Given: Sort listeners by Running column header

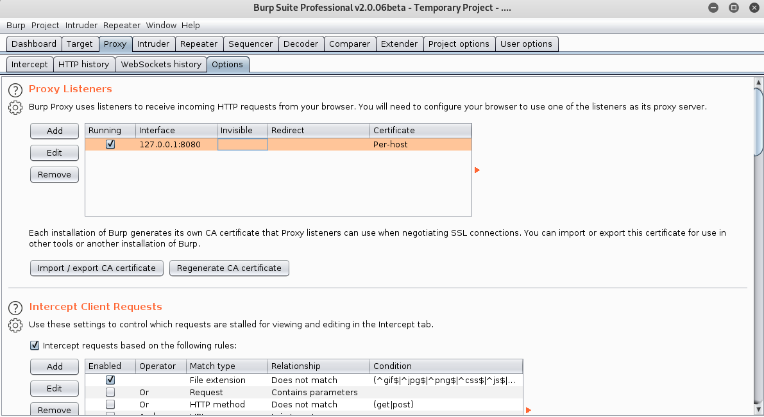Looking at the screenshot, I should pyautogui.click(x=110, y=131).
